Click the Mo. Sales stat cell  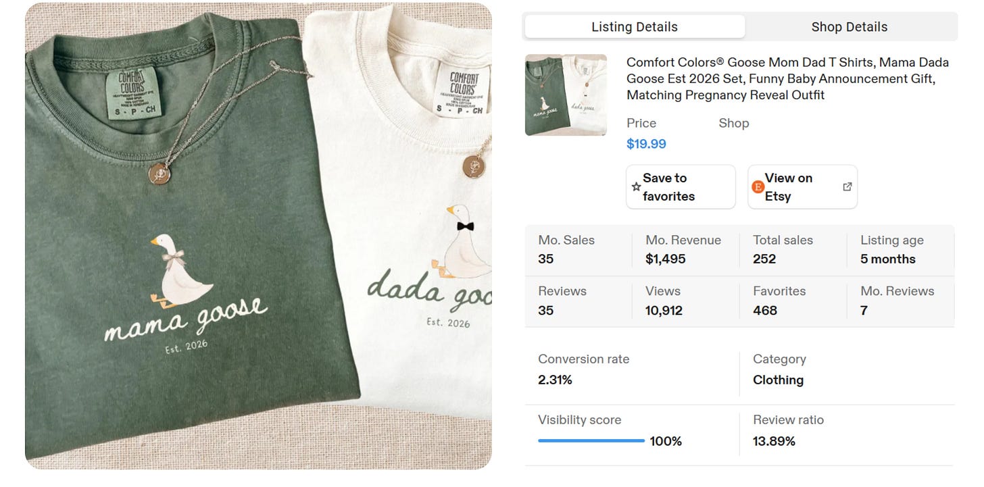[579, 250]
